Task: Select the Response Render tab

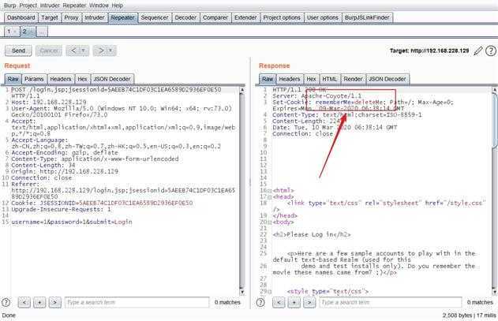Action: [353, 79]
